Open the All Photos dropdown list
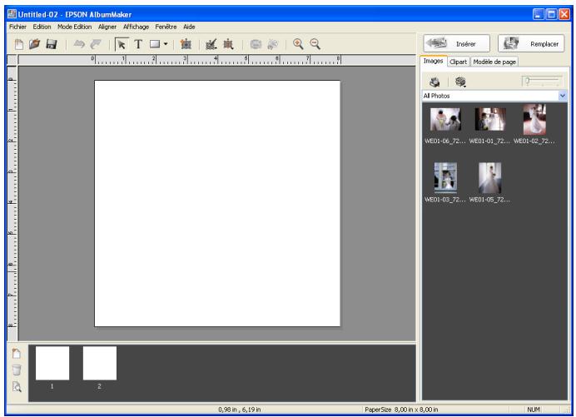Viewport: 576px width, 417px height. tap(563, 96)
